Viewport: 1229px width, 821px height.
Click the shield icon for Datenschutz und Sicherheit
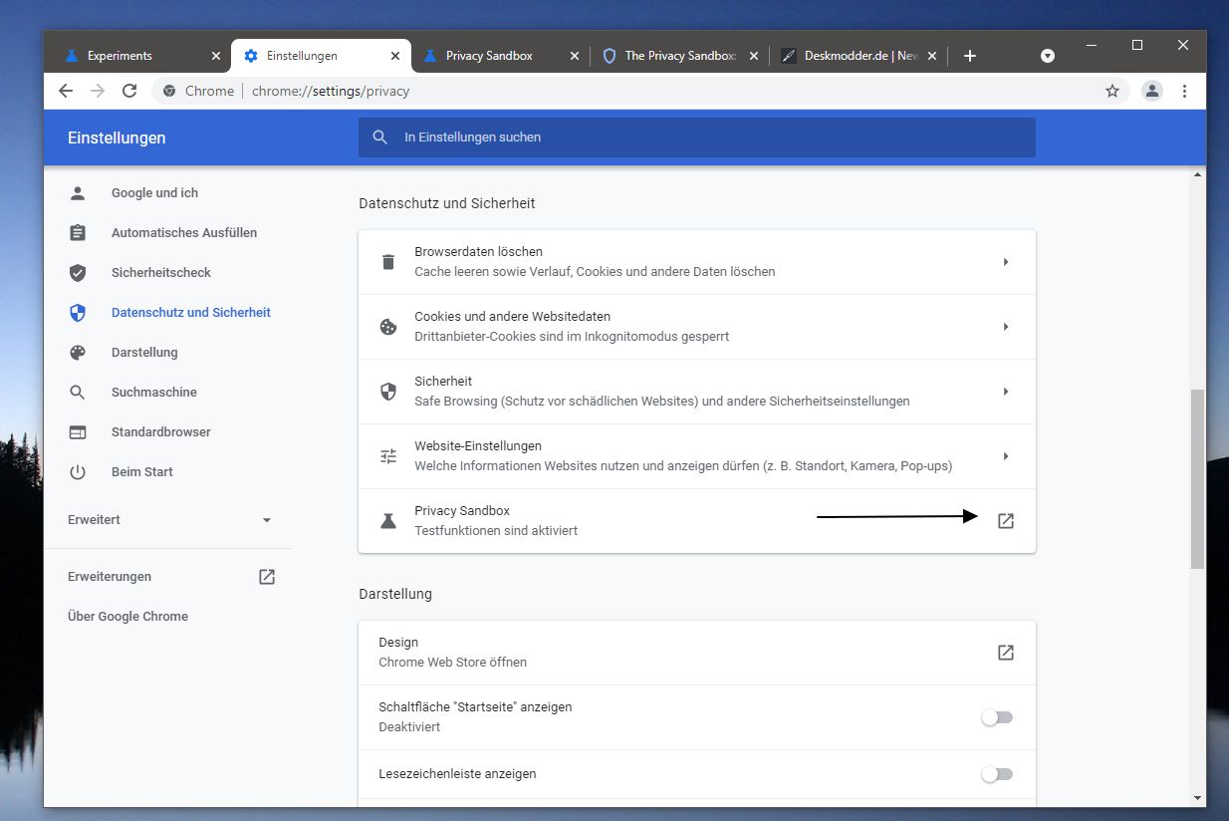click(x=78, y=313)
